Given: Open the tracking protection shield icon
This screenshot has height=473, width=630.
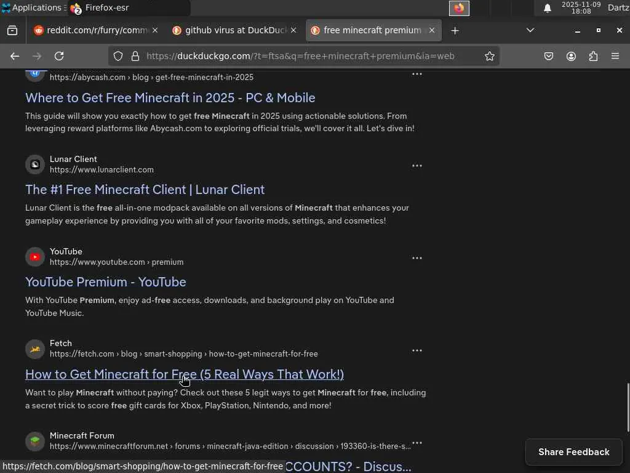Looking at the screenshot, I should 118,56.
